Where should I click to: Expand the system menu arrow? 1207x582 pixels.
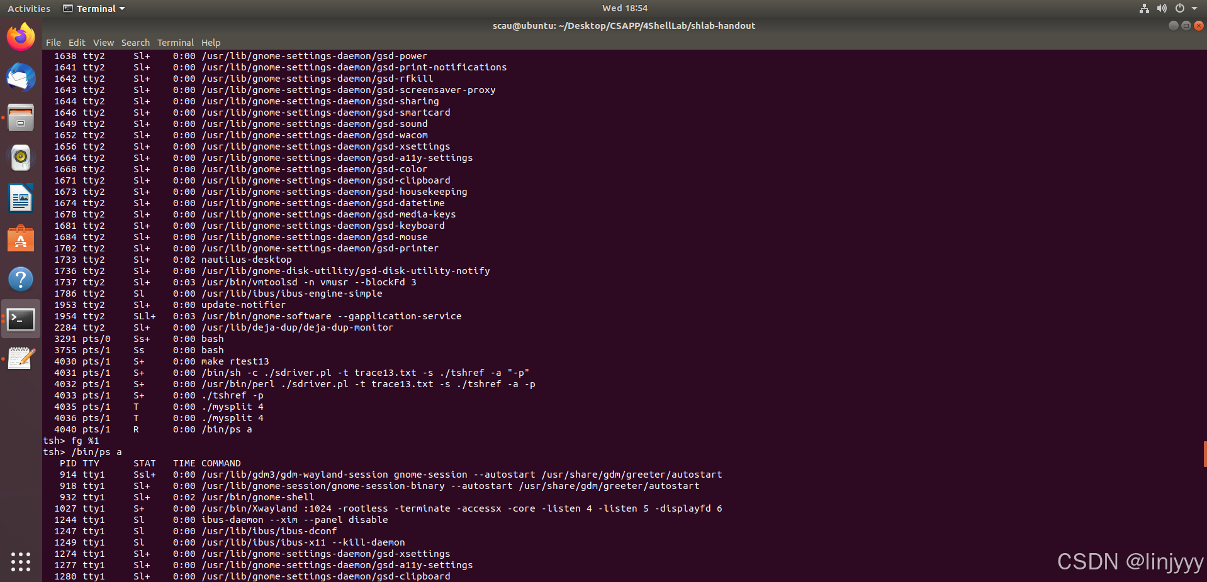click(1194, 8)
